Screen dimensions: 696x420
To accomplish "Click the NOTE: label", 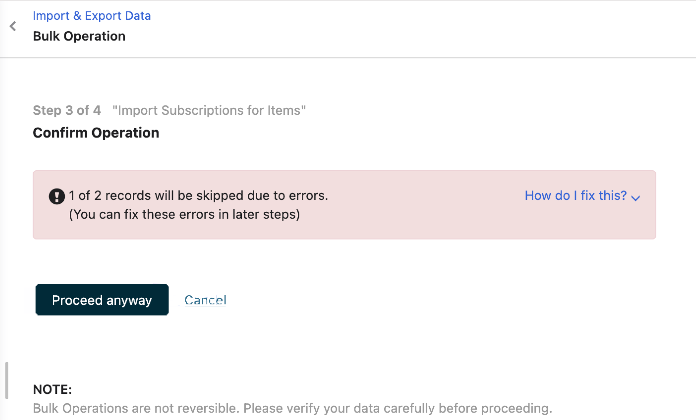I will [x=52, y=389].
